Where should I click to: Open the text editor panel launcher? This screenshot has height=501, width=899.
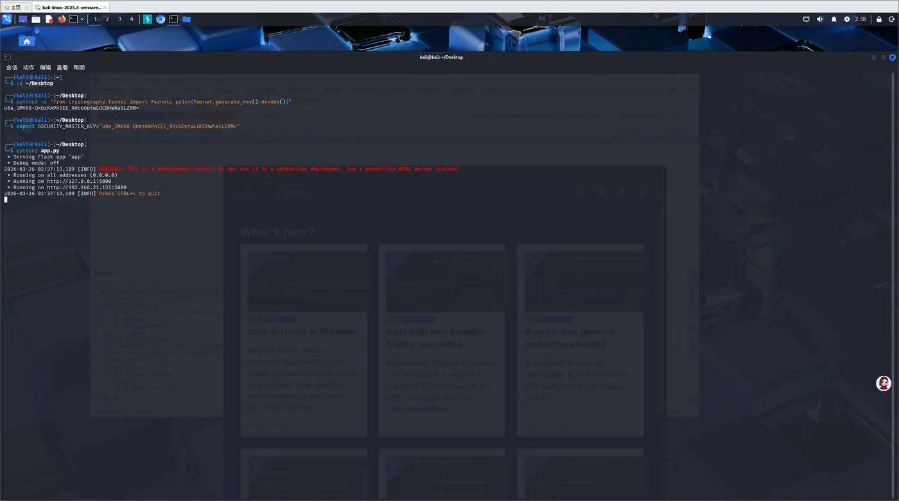tap(49, 19)
